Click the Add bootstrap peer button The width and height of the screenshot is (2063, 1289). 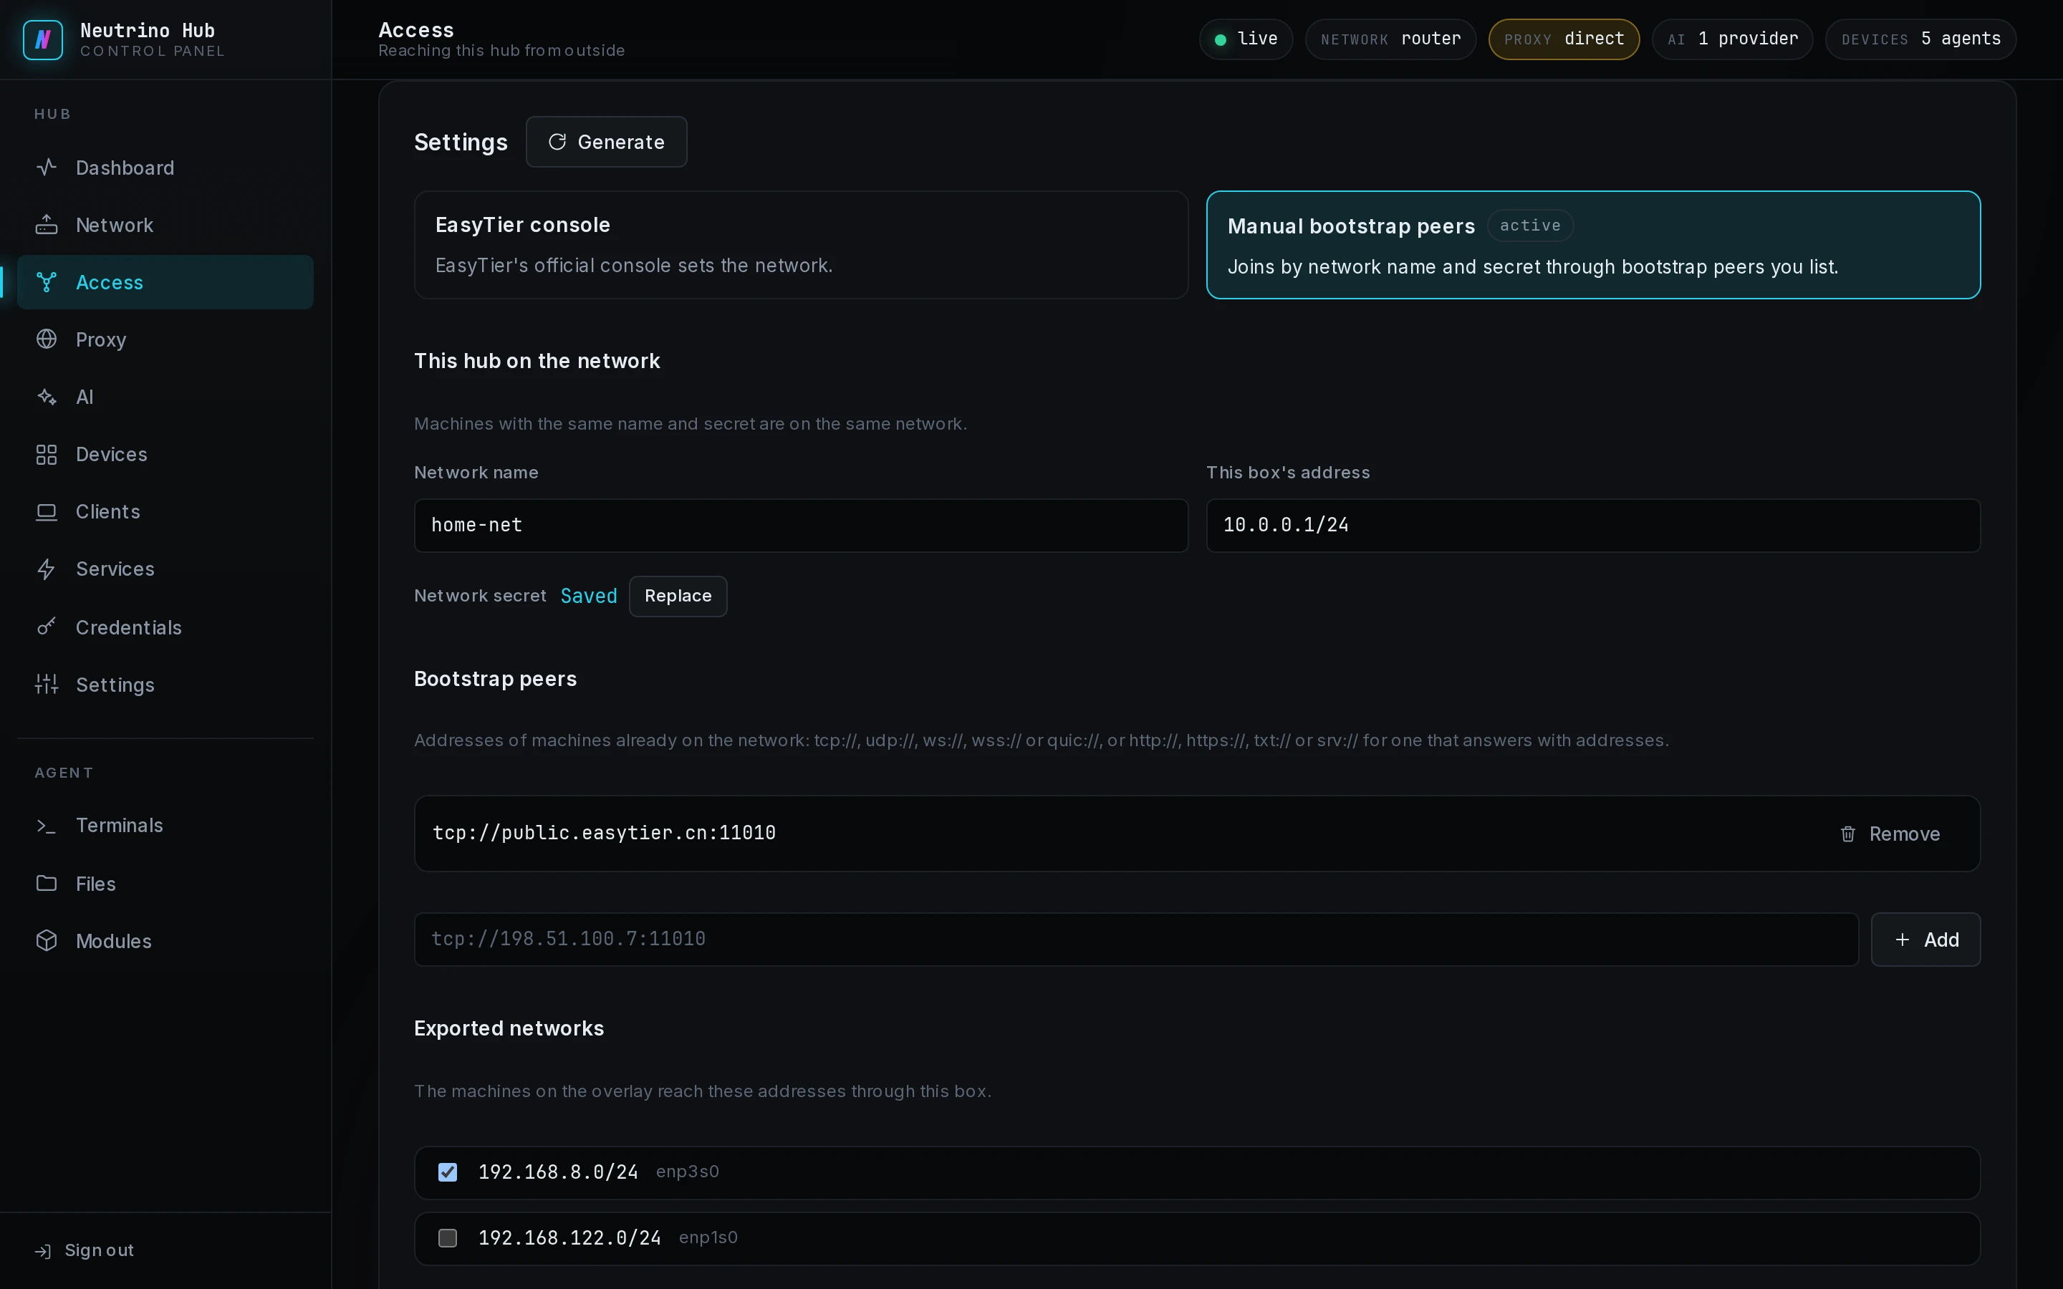pos(1925,940)
